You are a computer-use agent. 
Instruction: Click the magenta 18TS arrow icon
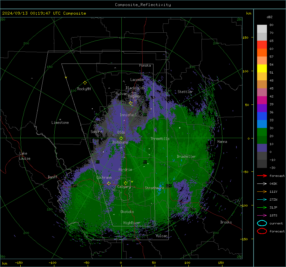click(x=262, y=216)
